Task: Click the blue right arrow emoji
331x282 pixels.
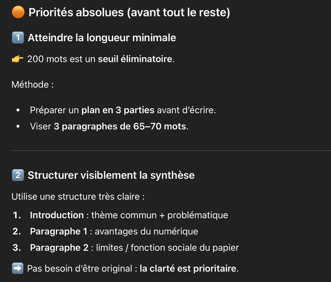Action: pyautogui.click(x=17, y=269)
